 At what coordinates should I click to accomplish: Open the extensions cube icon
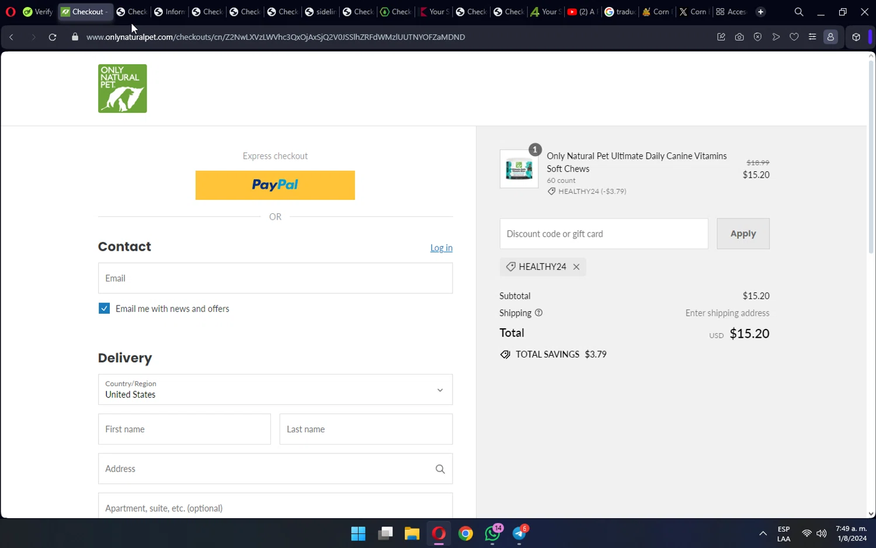point(856,37)
